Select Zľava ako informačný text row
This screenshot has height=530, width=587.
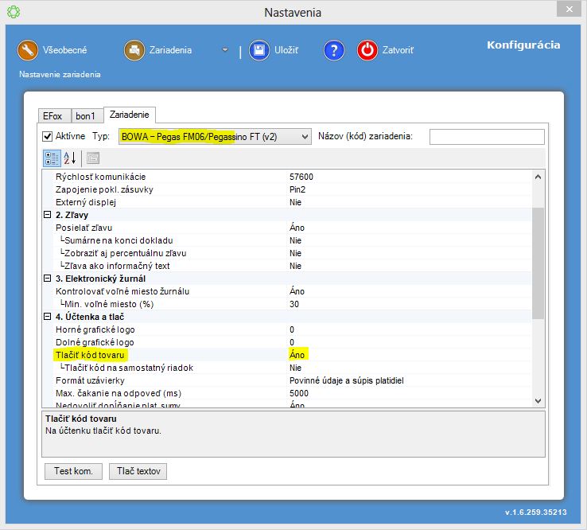coord(287,266)
